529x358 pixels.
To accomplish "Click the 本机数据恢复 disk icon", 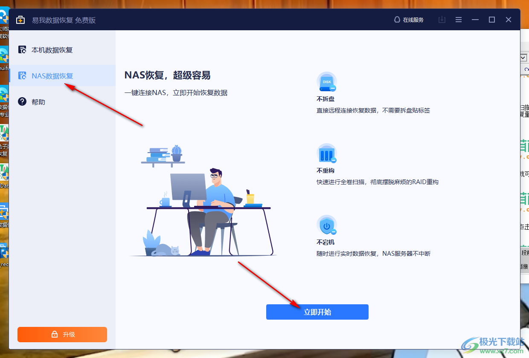I will [x=22, y=50].
